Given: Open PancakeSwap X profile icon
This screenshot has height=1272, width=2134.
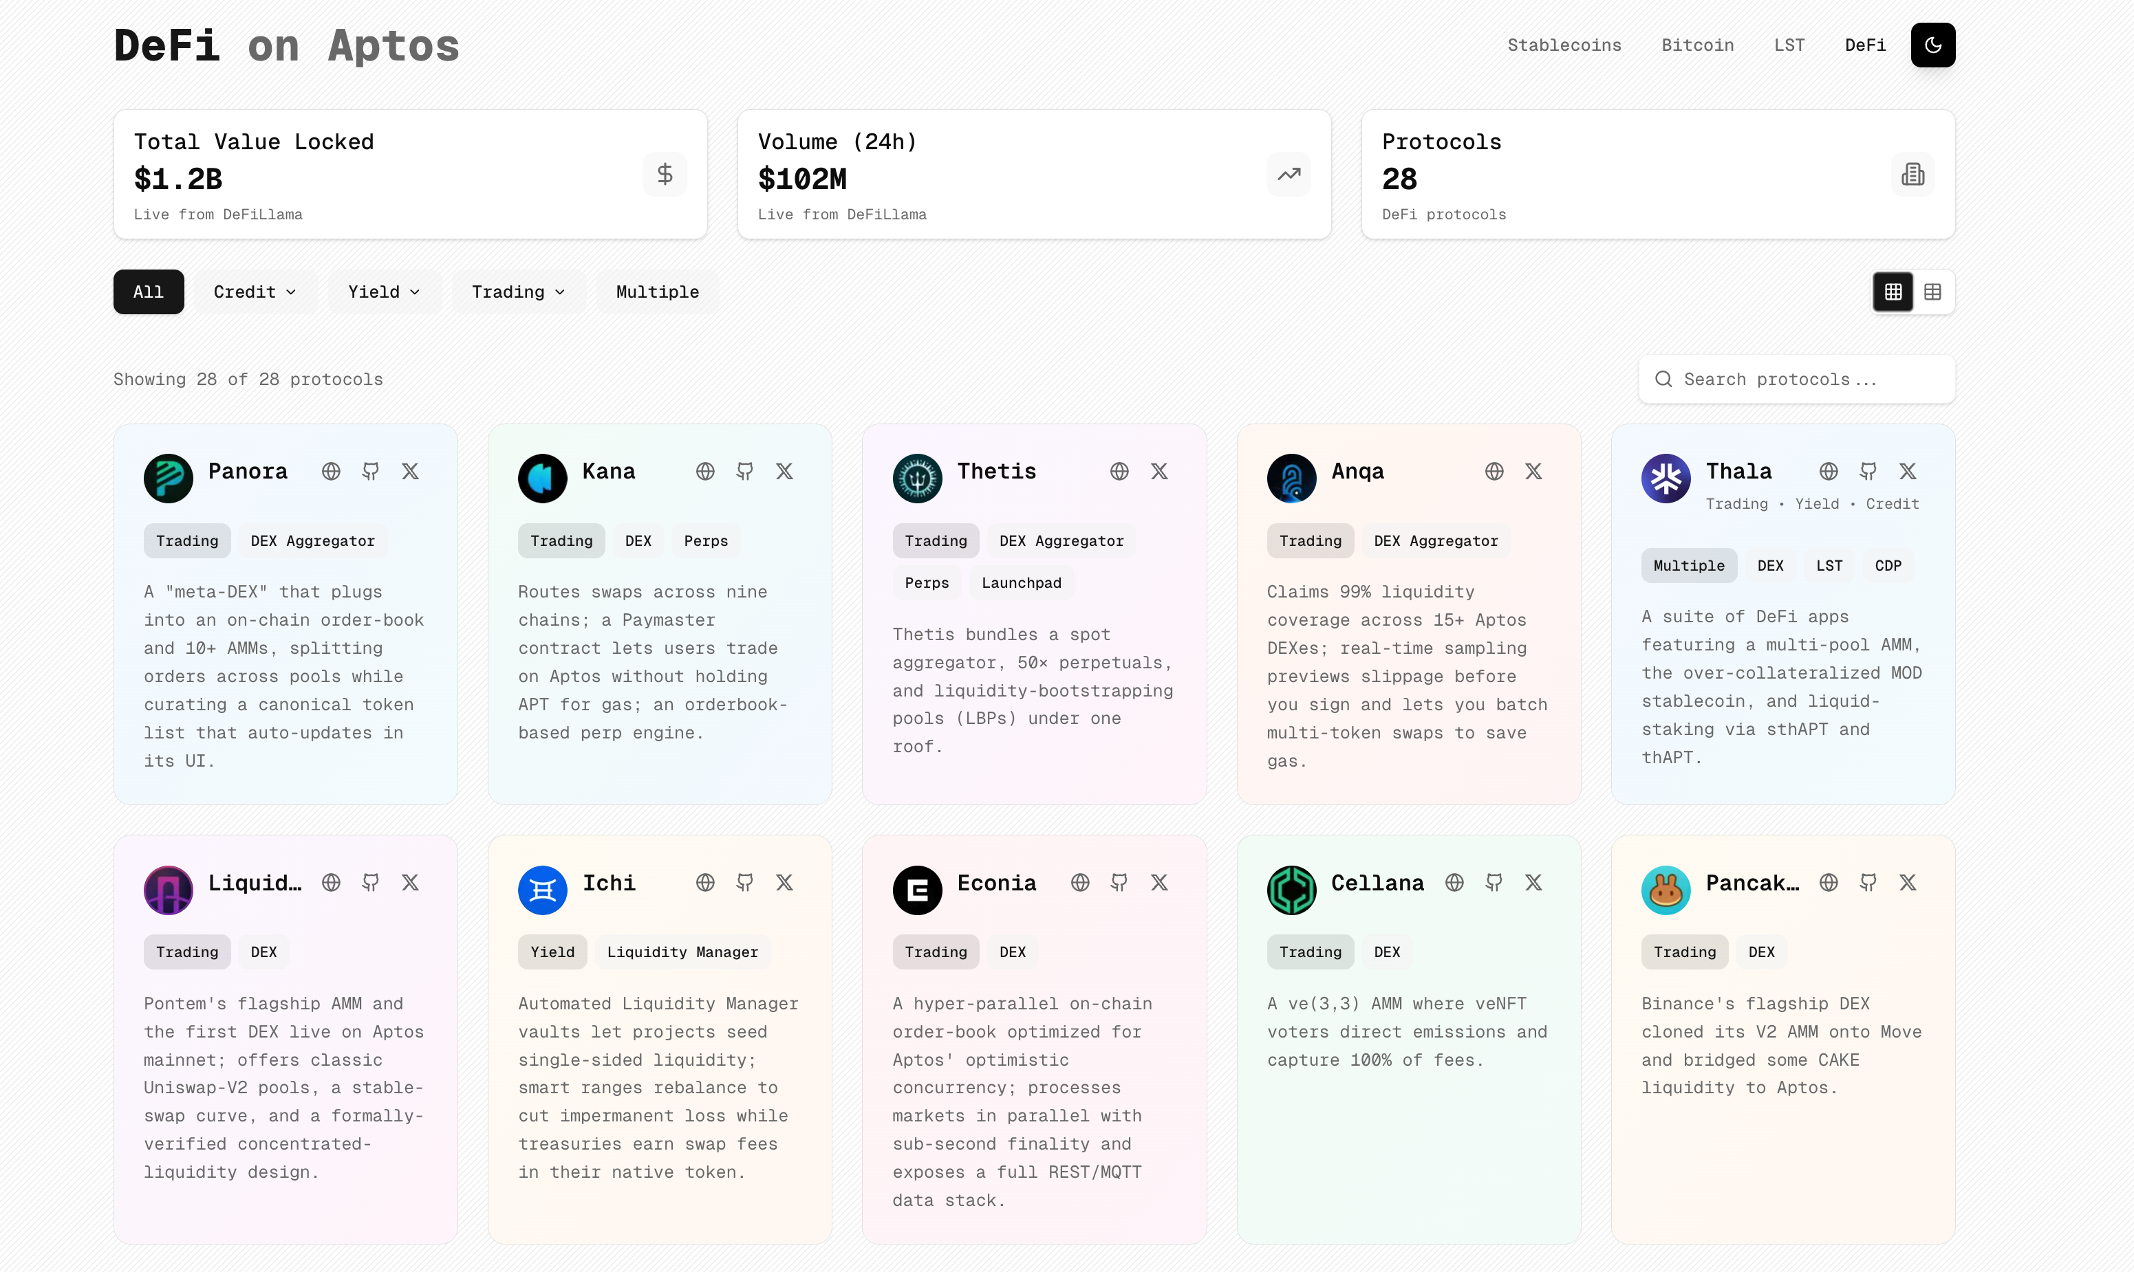Looking at the screenshot, I should coord(1908,883).
